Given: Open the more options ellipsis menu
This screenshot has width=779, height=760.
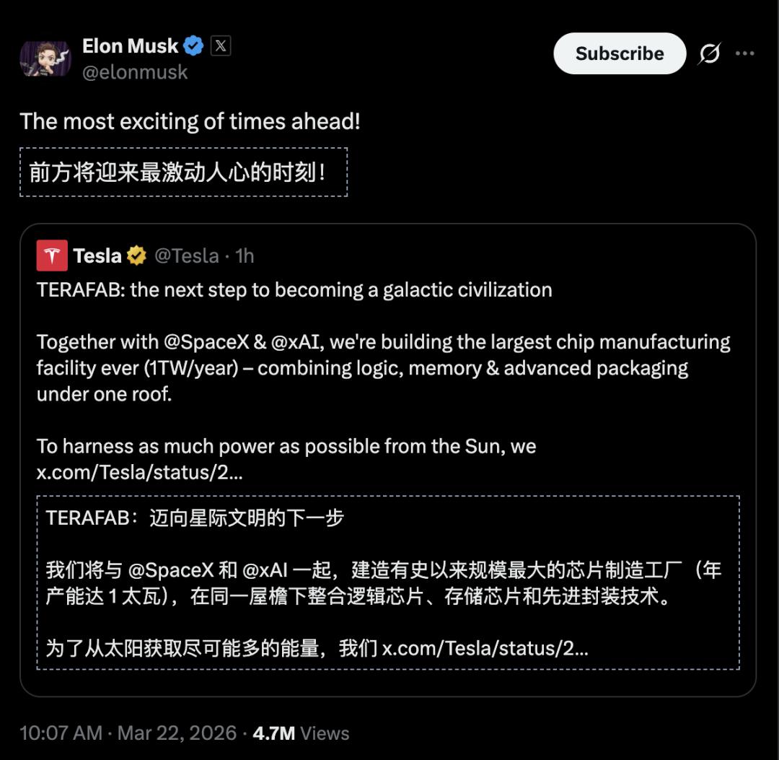Looking at the screenshot, I should (x=747, y=53).
